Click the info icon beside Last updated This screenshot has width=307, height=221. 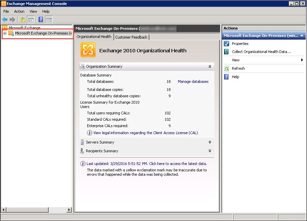pyautogui.click(x=83, y=164)
